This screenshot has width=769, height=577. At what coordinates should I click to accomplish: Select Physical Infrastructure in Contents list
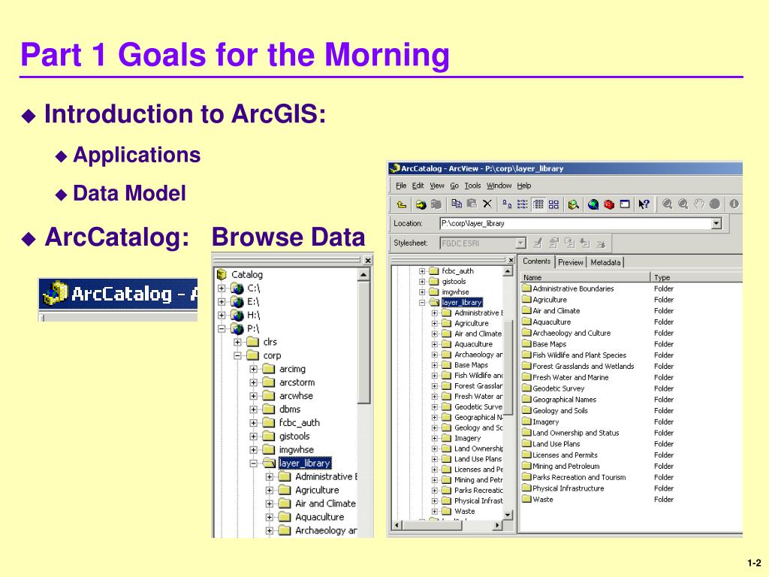pyautogui.click(x=563, y=488)
